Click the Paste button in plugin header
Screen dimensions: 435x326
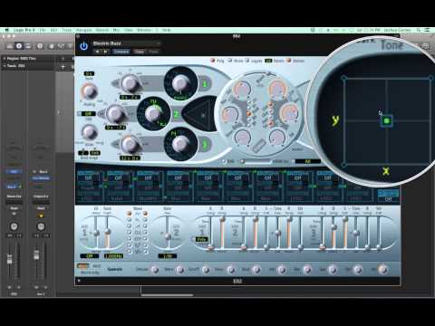click(x=153, y=52)
